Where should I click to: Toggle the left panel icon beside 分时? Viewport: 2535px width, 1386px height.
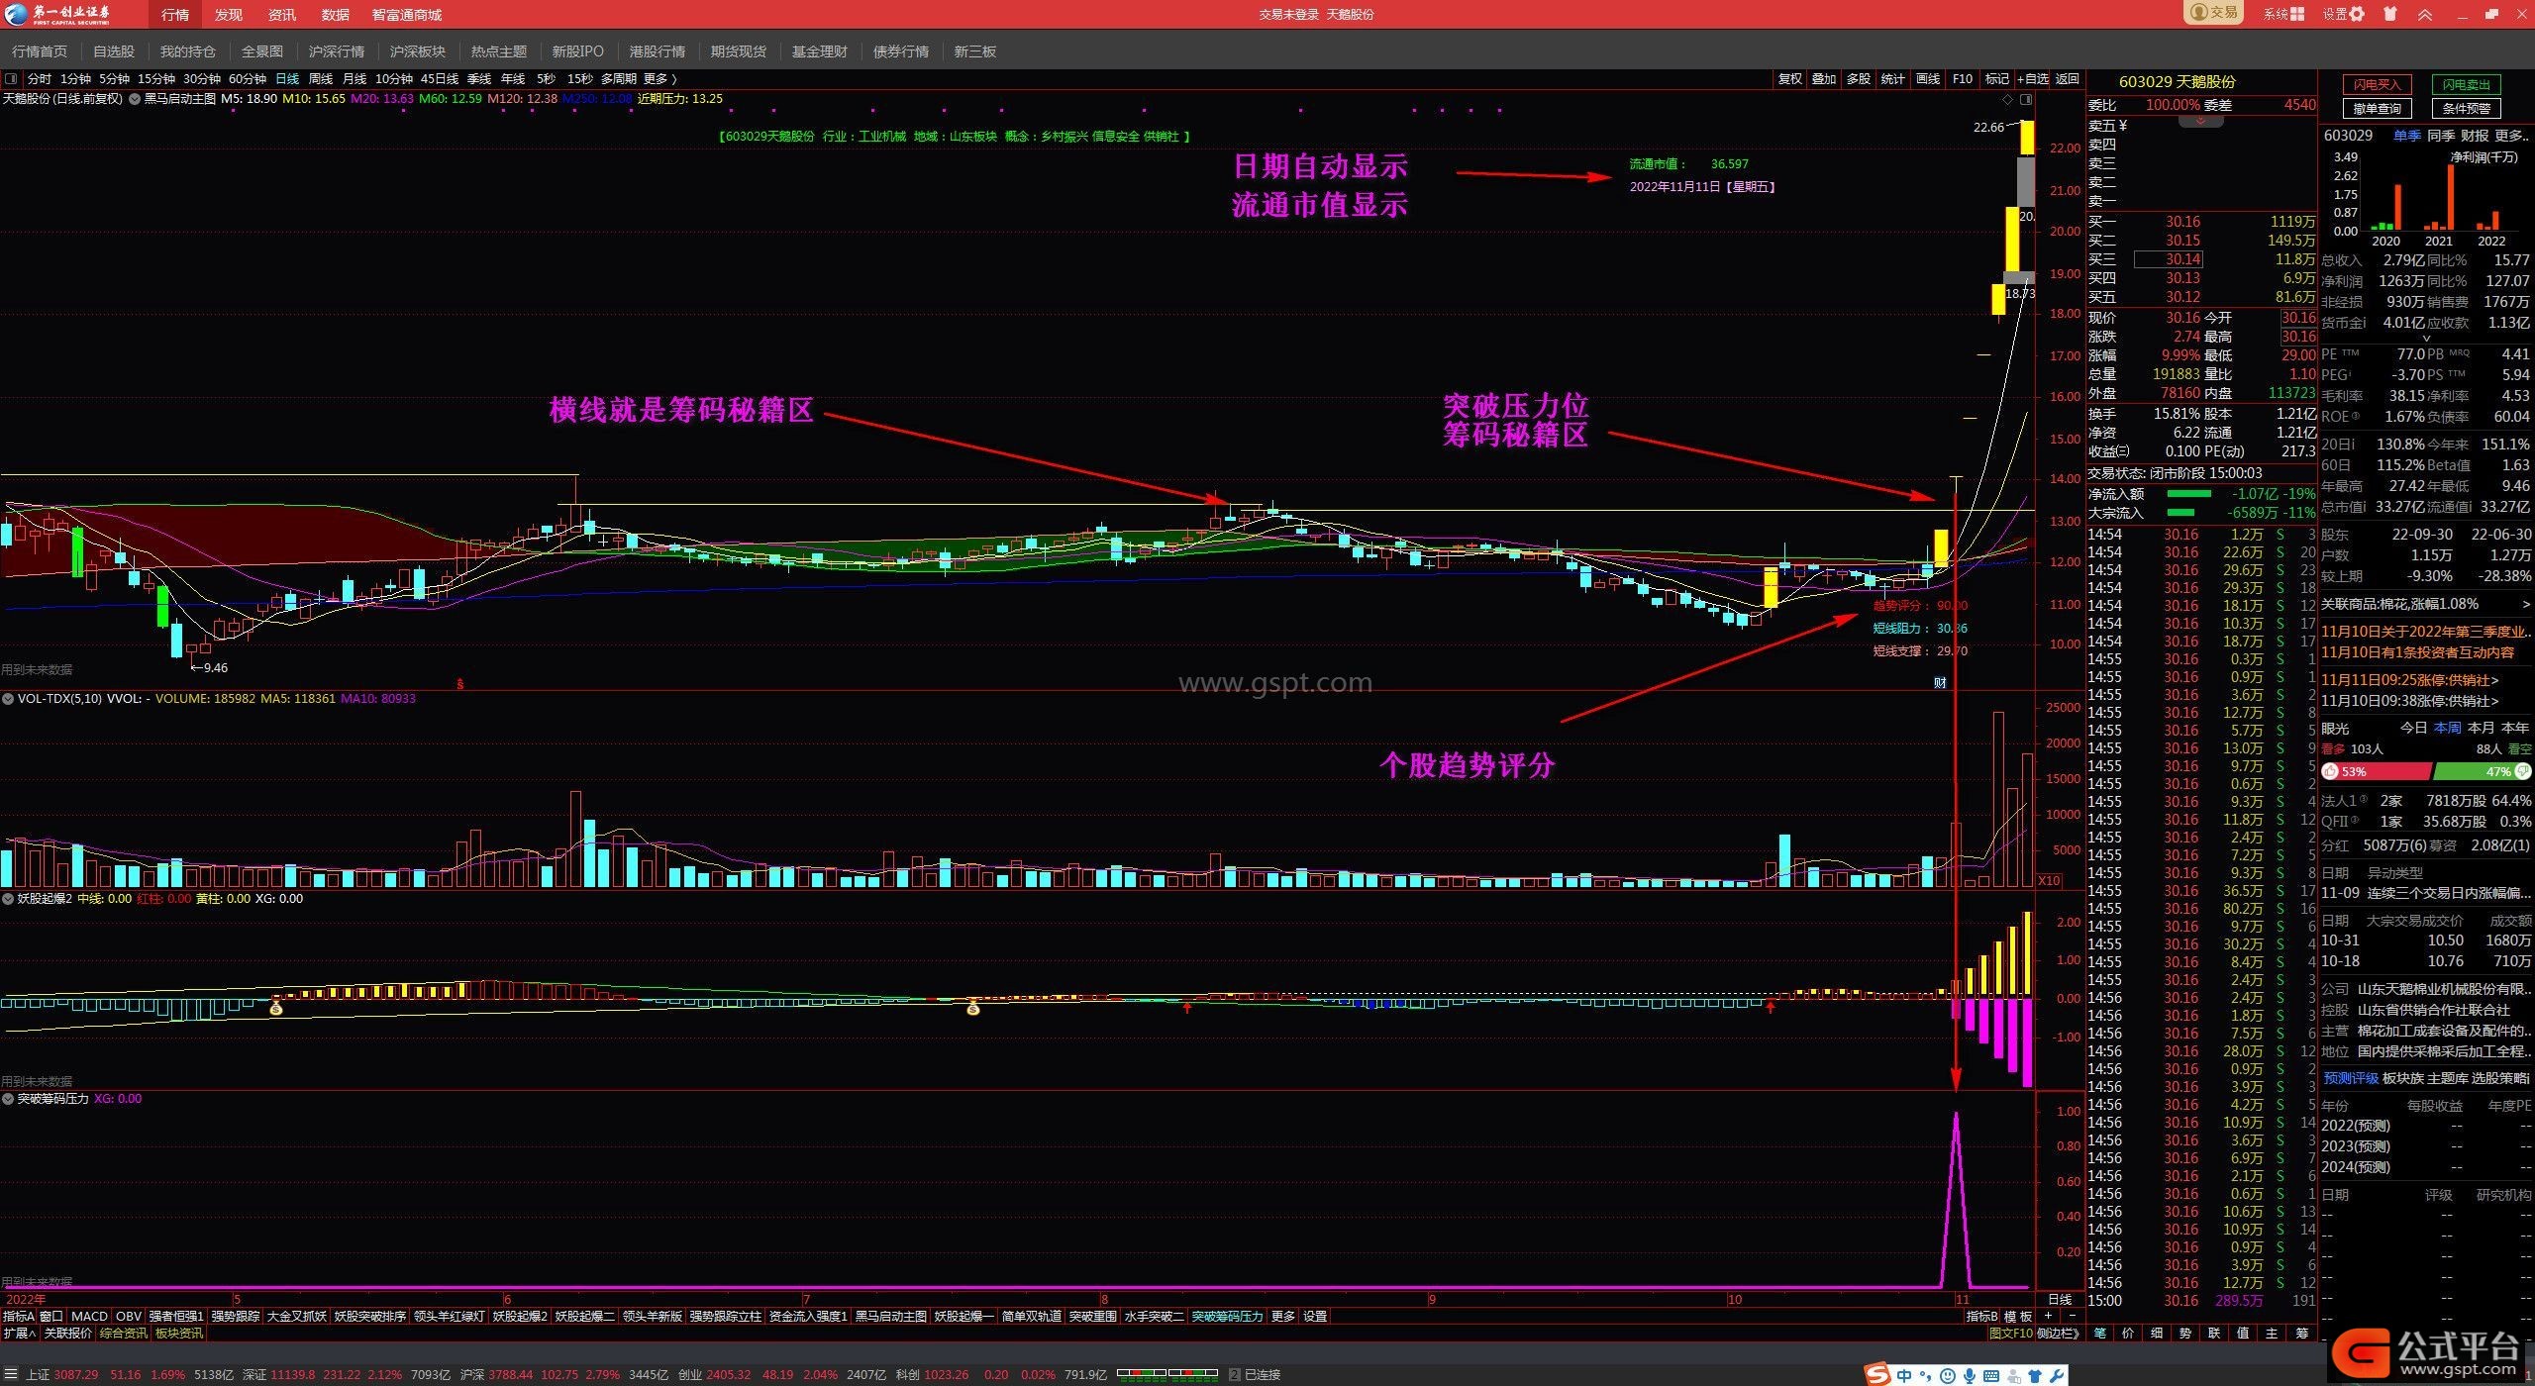tap(11, 78)
